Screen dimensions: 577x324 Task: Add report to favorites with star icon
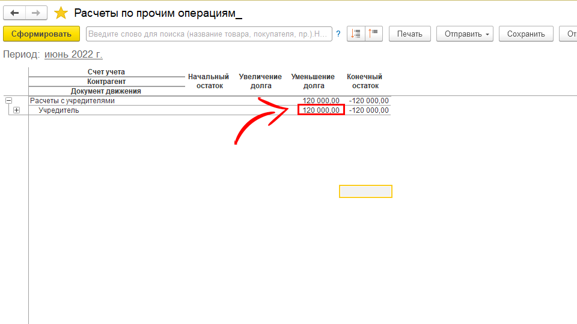pyautogui.click(x=61, y=13)
